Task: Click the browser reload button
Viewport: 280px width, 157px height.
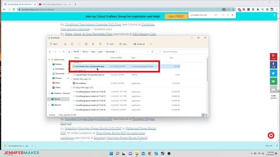Action: (14, 10)
